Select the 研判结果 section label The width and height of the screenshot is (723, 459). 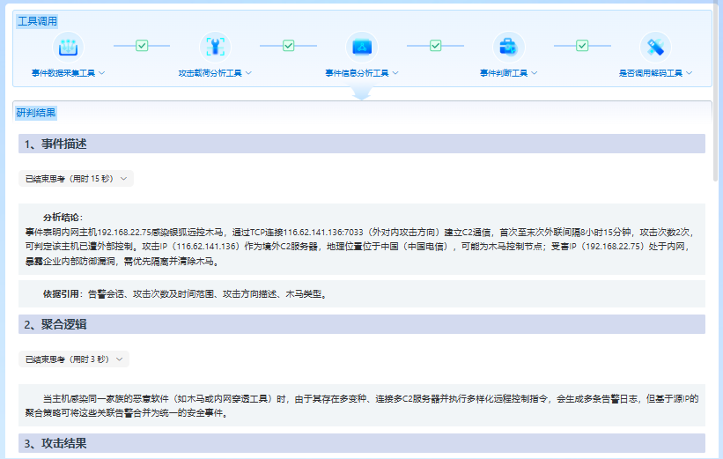[36, 113]
